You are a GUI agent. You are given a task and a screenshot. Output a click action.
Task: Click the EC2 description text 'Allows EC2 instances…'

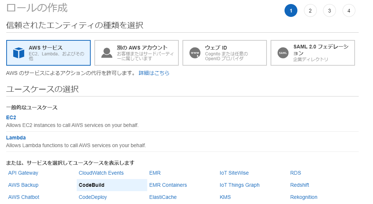[x=72, y=125]
